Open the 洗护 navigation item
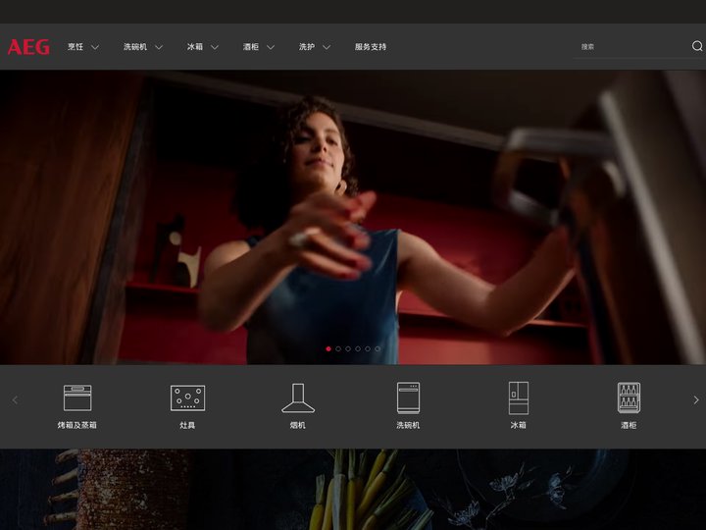This screenshot has height=530, width=706. (x=307, y=47)
